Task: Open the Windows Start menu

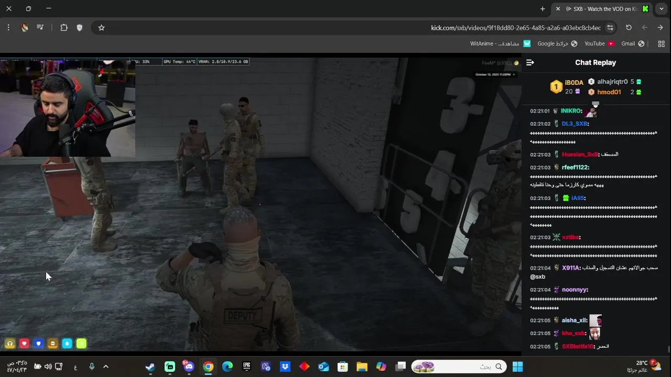Action: pyautogui.click(x=517, y=367)
